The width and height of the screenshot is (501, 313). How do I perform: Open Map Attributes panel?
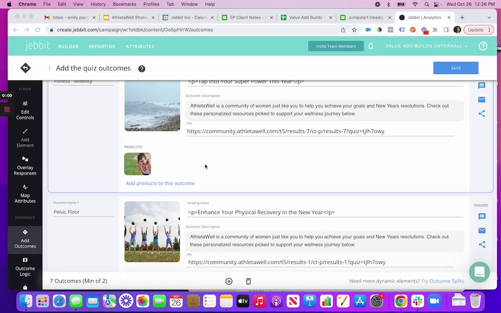pyautogui.click(x=25, y=193)
